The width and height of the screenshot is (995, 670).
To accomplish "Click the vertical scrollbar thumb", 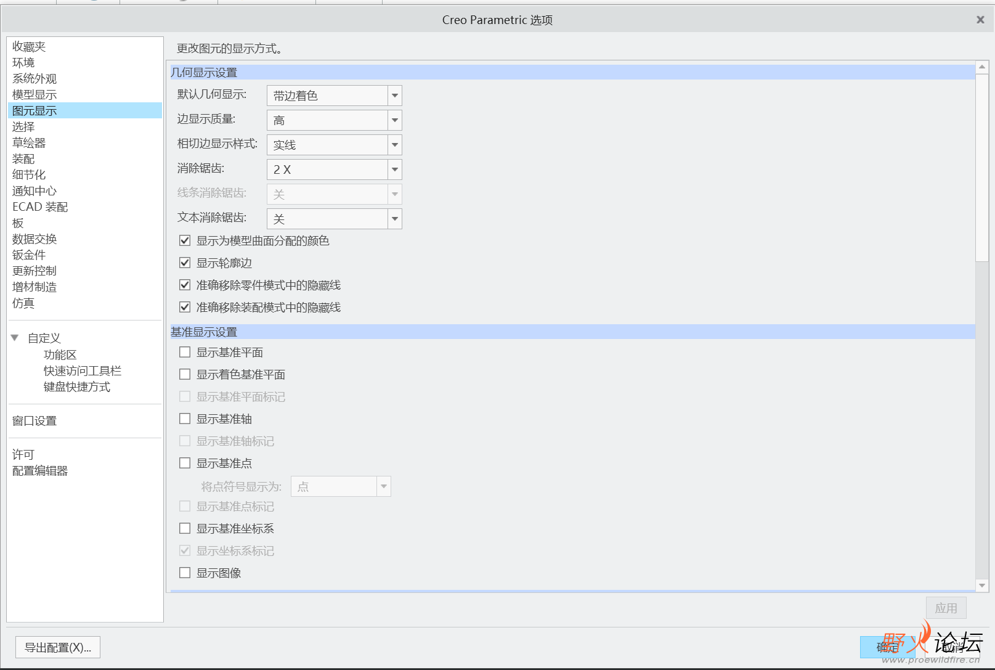I will tap(982, 167).
